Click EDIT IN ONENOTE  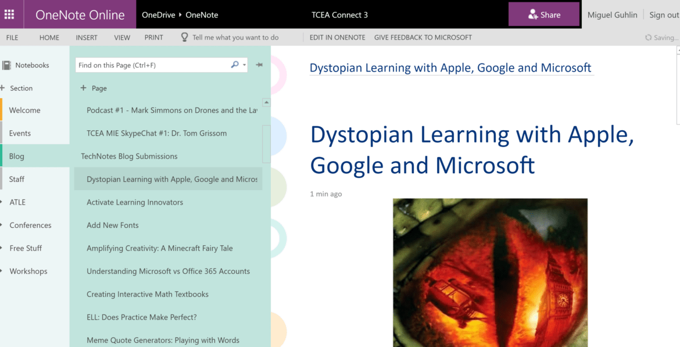coord(337,37)
